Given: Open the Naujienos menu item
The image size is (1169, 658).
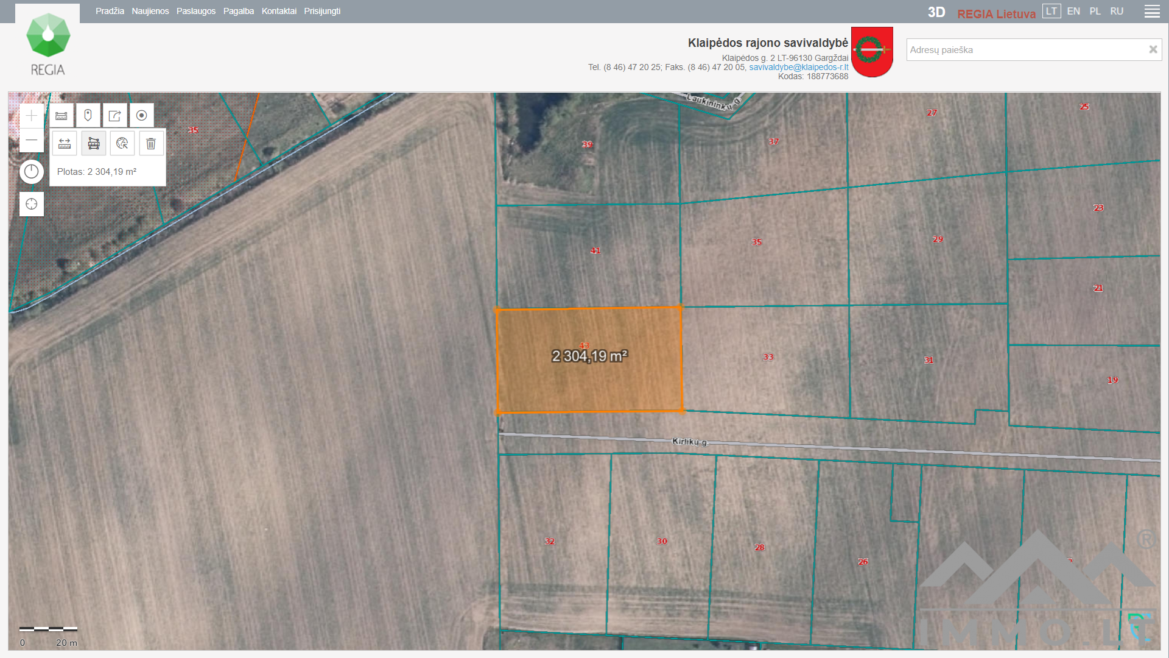Looking at the screenshot, I should click(150, 11).
